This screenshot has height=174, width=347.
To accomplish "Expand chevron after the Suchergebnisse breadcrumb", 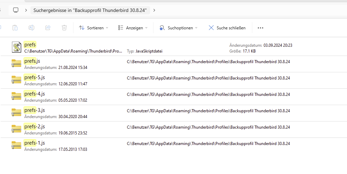I will 154,10.
